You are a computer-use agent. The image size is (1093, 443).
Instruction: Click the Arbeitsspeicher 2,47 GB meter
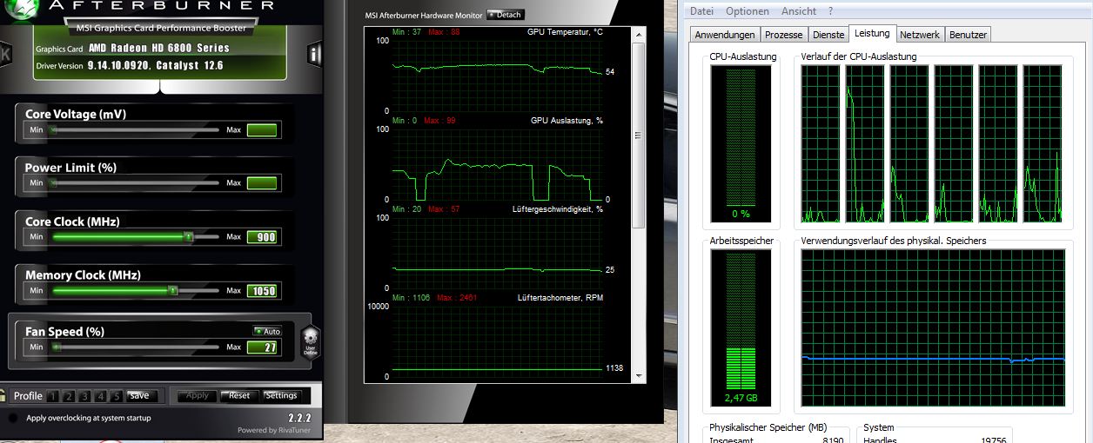point(741,328)
